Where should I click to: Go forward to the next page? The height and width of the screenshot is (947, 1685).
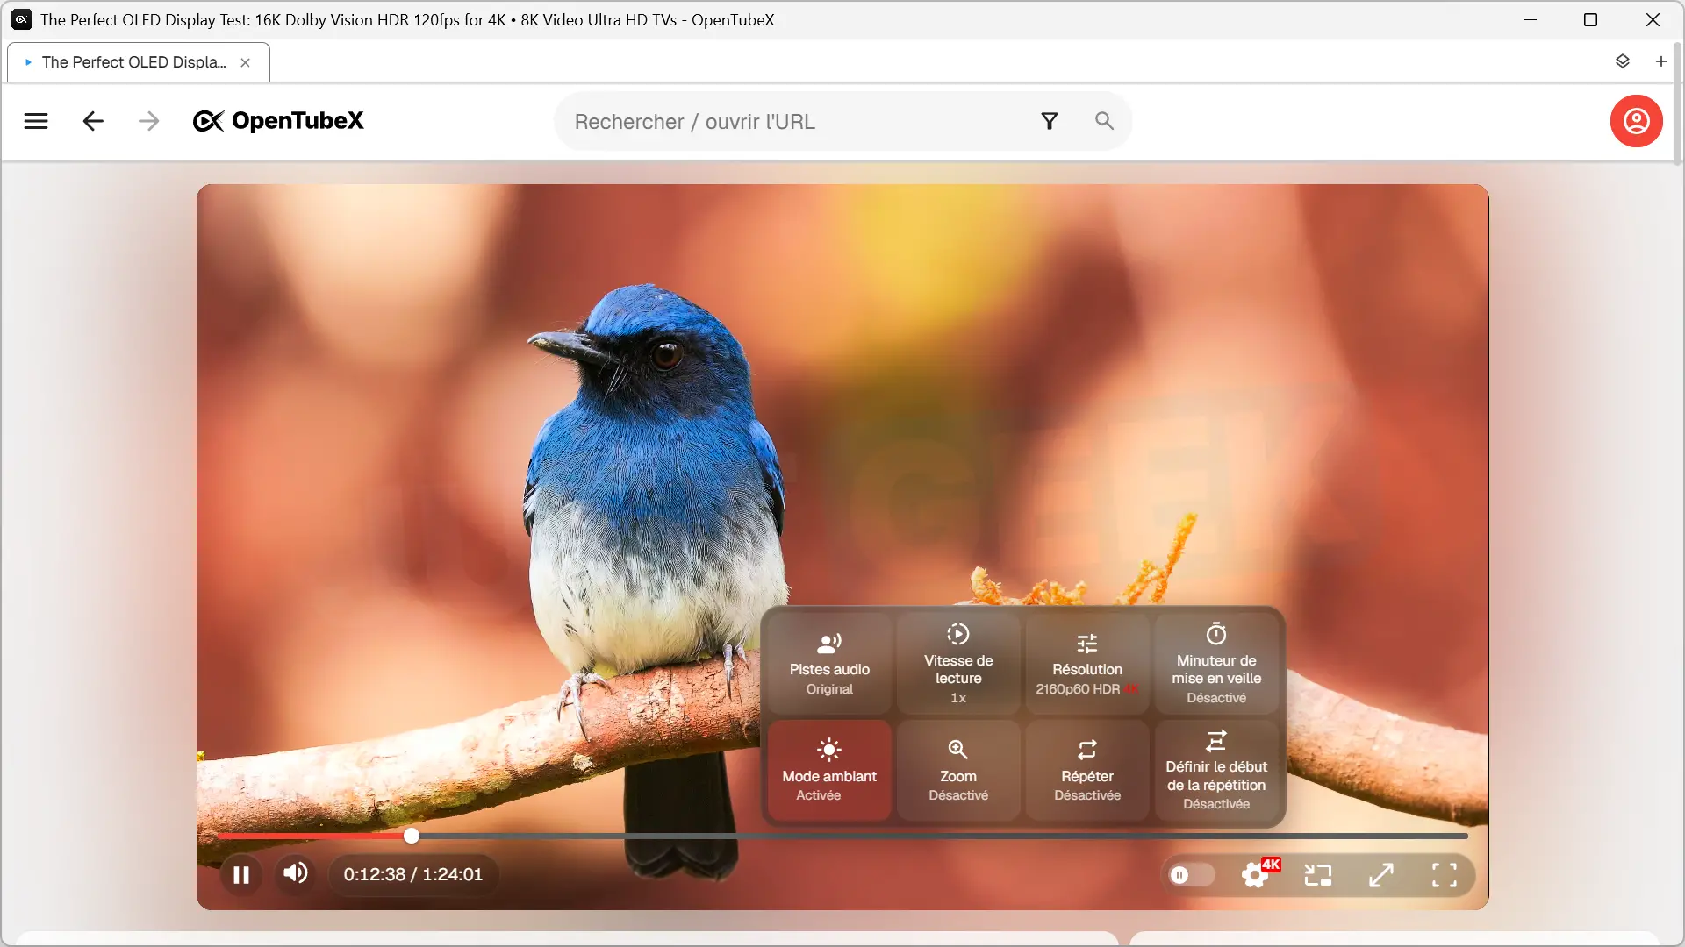click(149, 121)
